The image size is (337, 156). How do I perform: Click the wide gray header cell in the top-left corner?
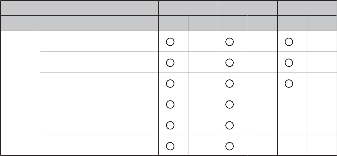[79, 7]
